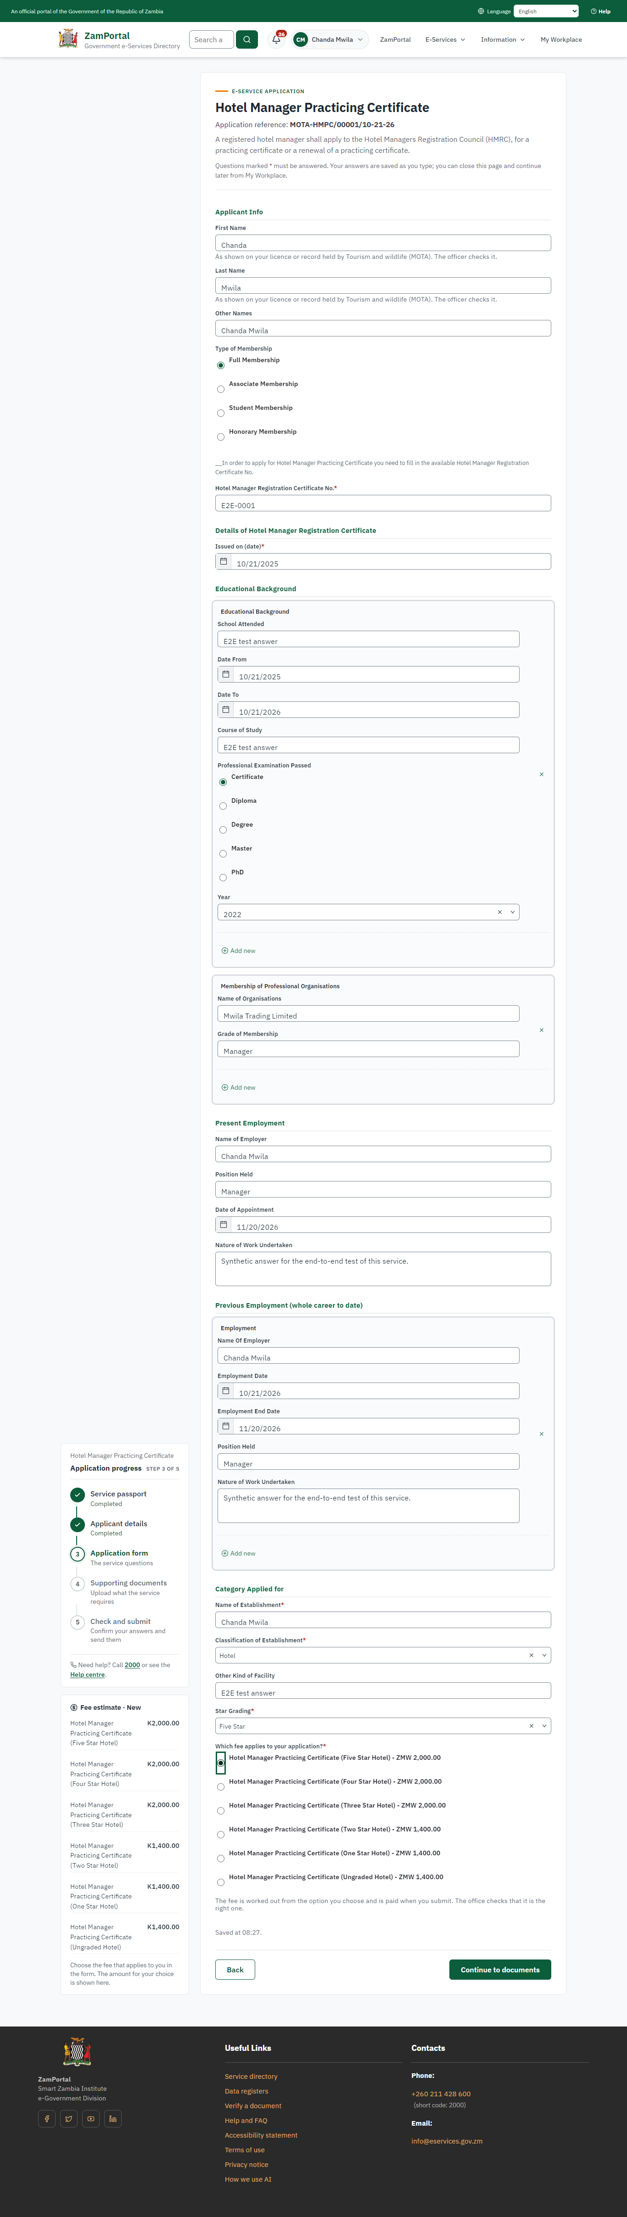Expand the Year dropdown arrow

[513, 913]
